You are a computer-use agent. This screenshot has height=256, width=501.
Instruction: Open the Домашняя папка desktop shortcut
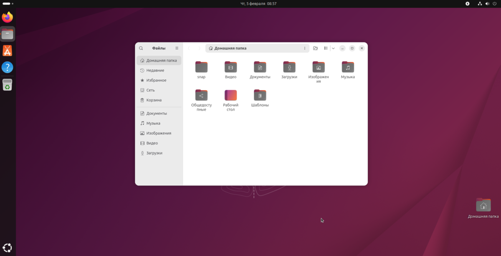coord(483,205)
